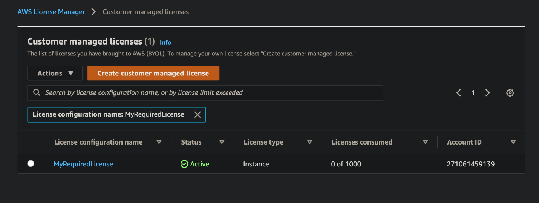Go to AWS License Manager breadcrumb
The height and width of the screenshot is (203, 539).
tap(51, 12)
